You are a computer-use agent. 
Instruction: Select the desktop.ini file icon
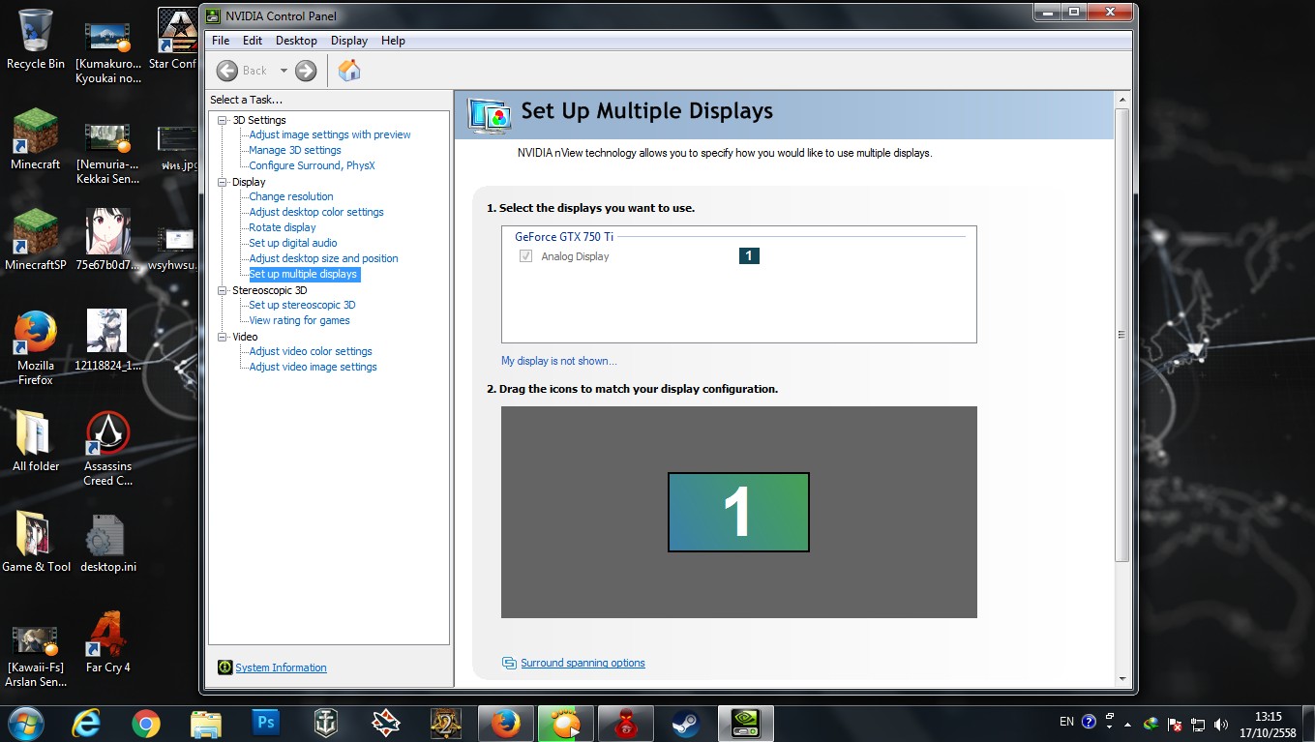[107, 542]
